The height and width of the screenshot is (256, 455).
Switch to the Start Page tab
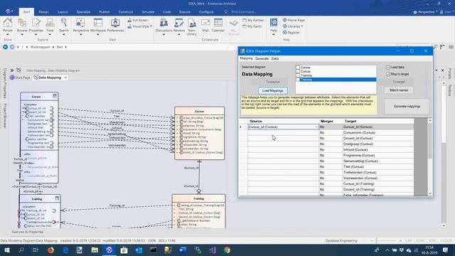(x=20, y=78)
